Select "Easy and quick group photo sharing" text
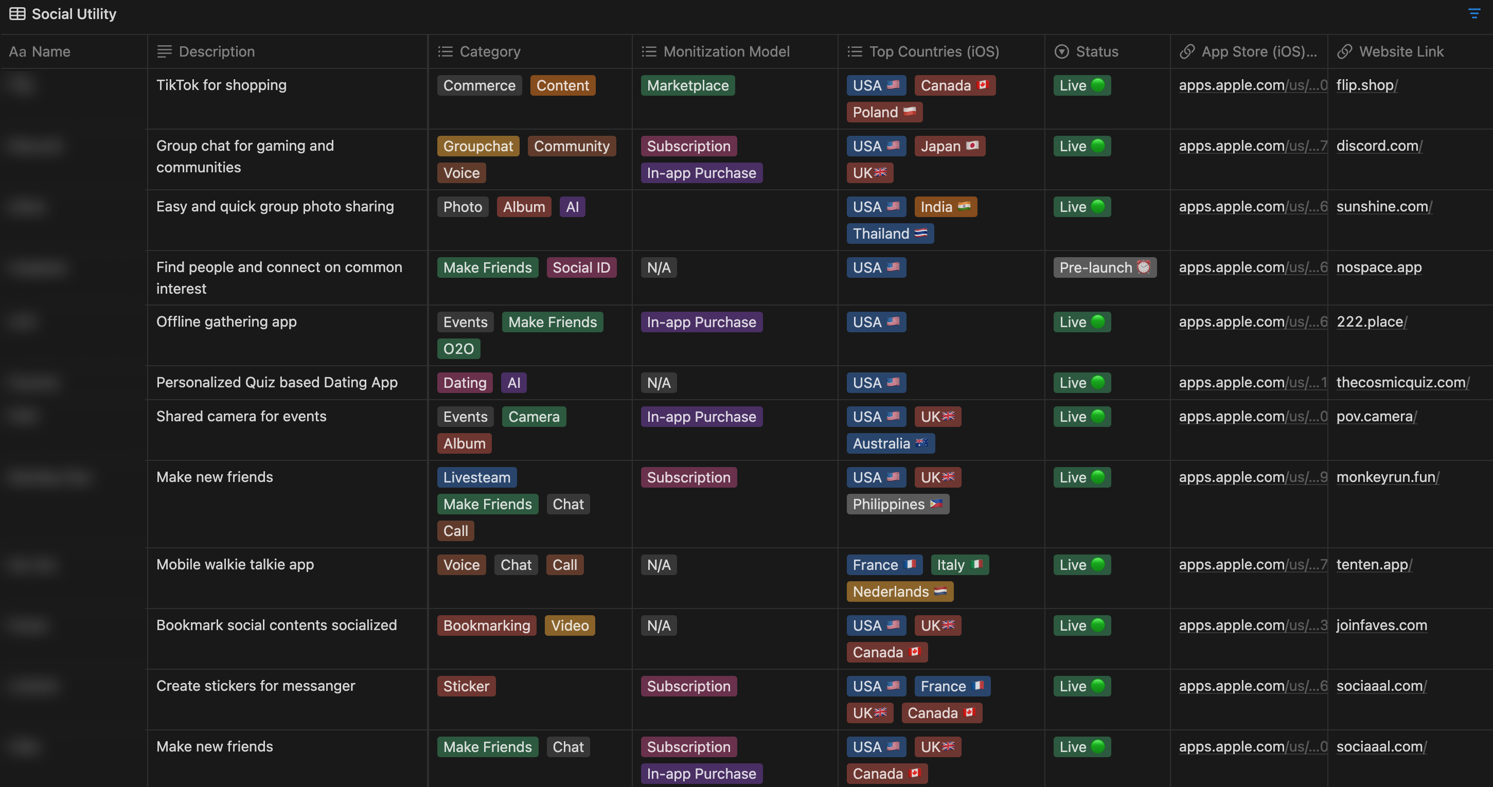Viewport: 1493px width, 787px height. click(275, 206)
